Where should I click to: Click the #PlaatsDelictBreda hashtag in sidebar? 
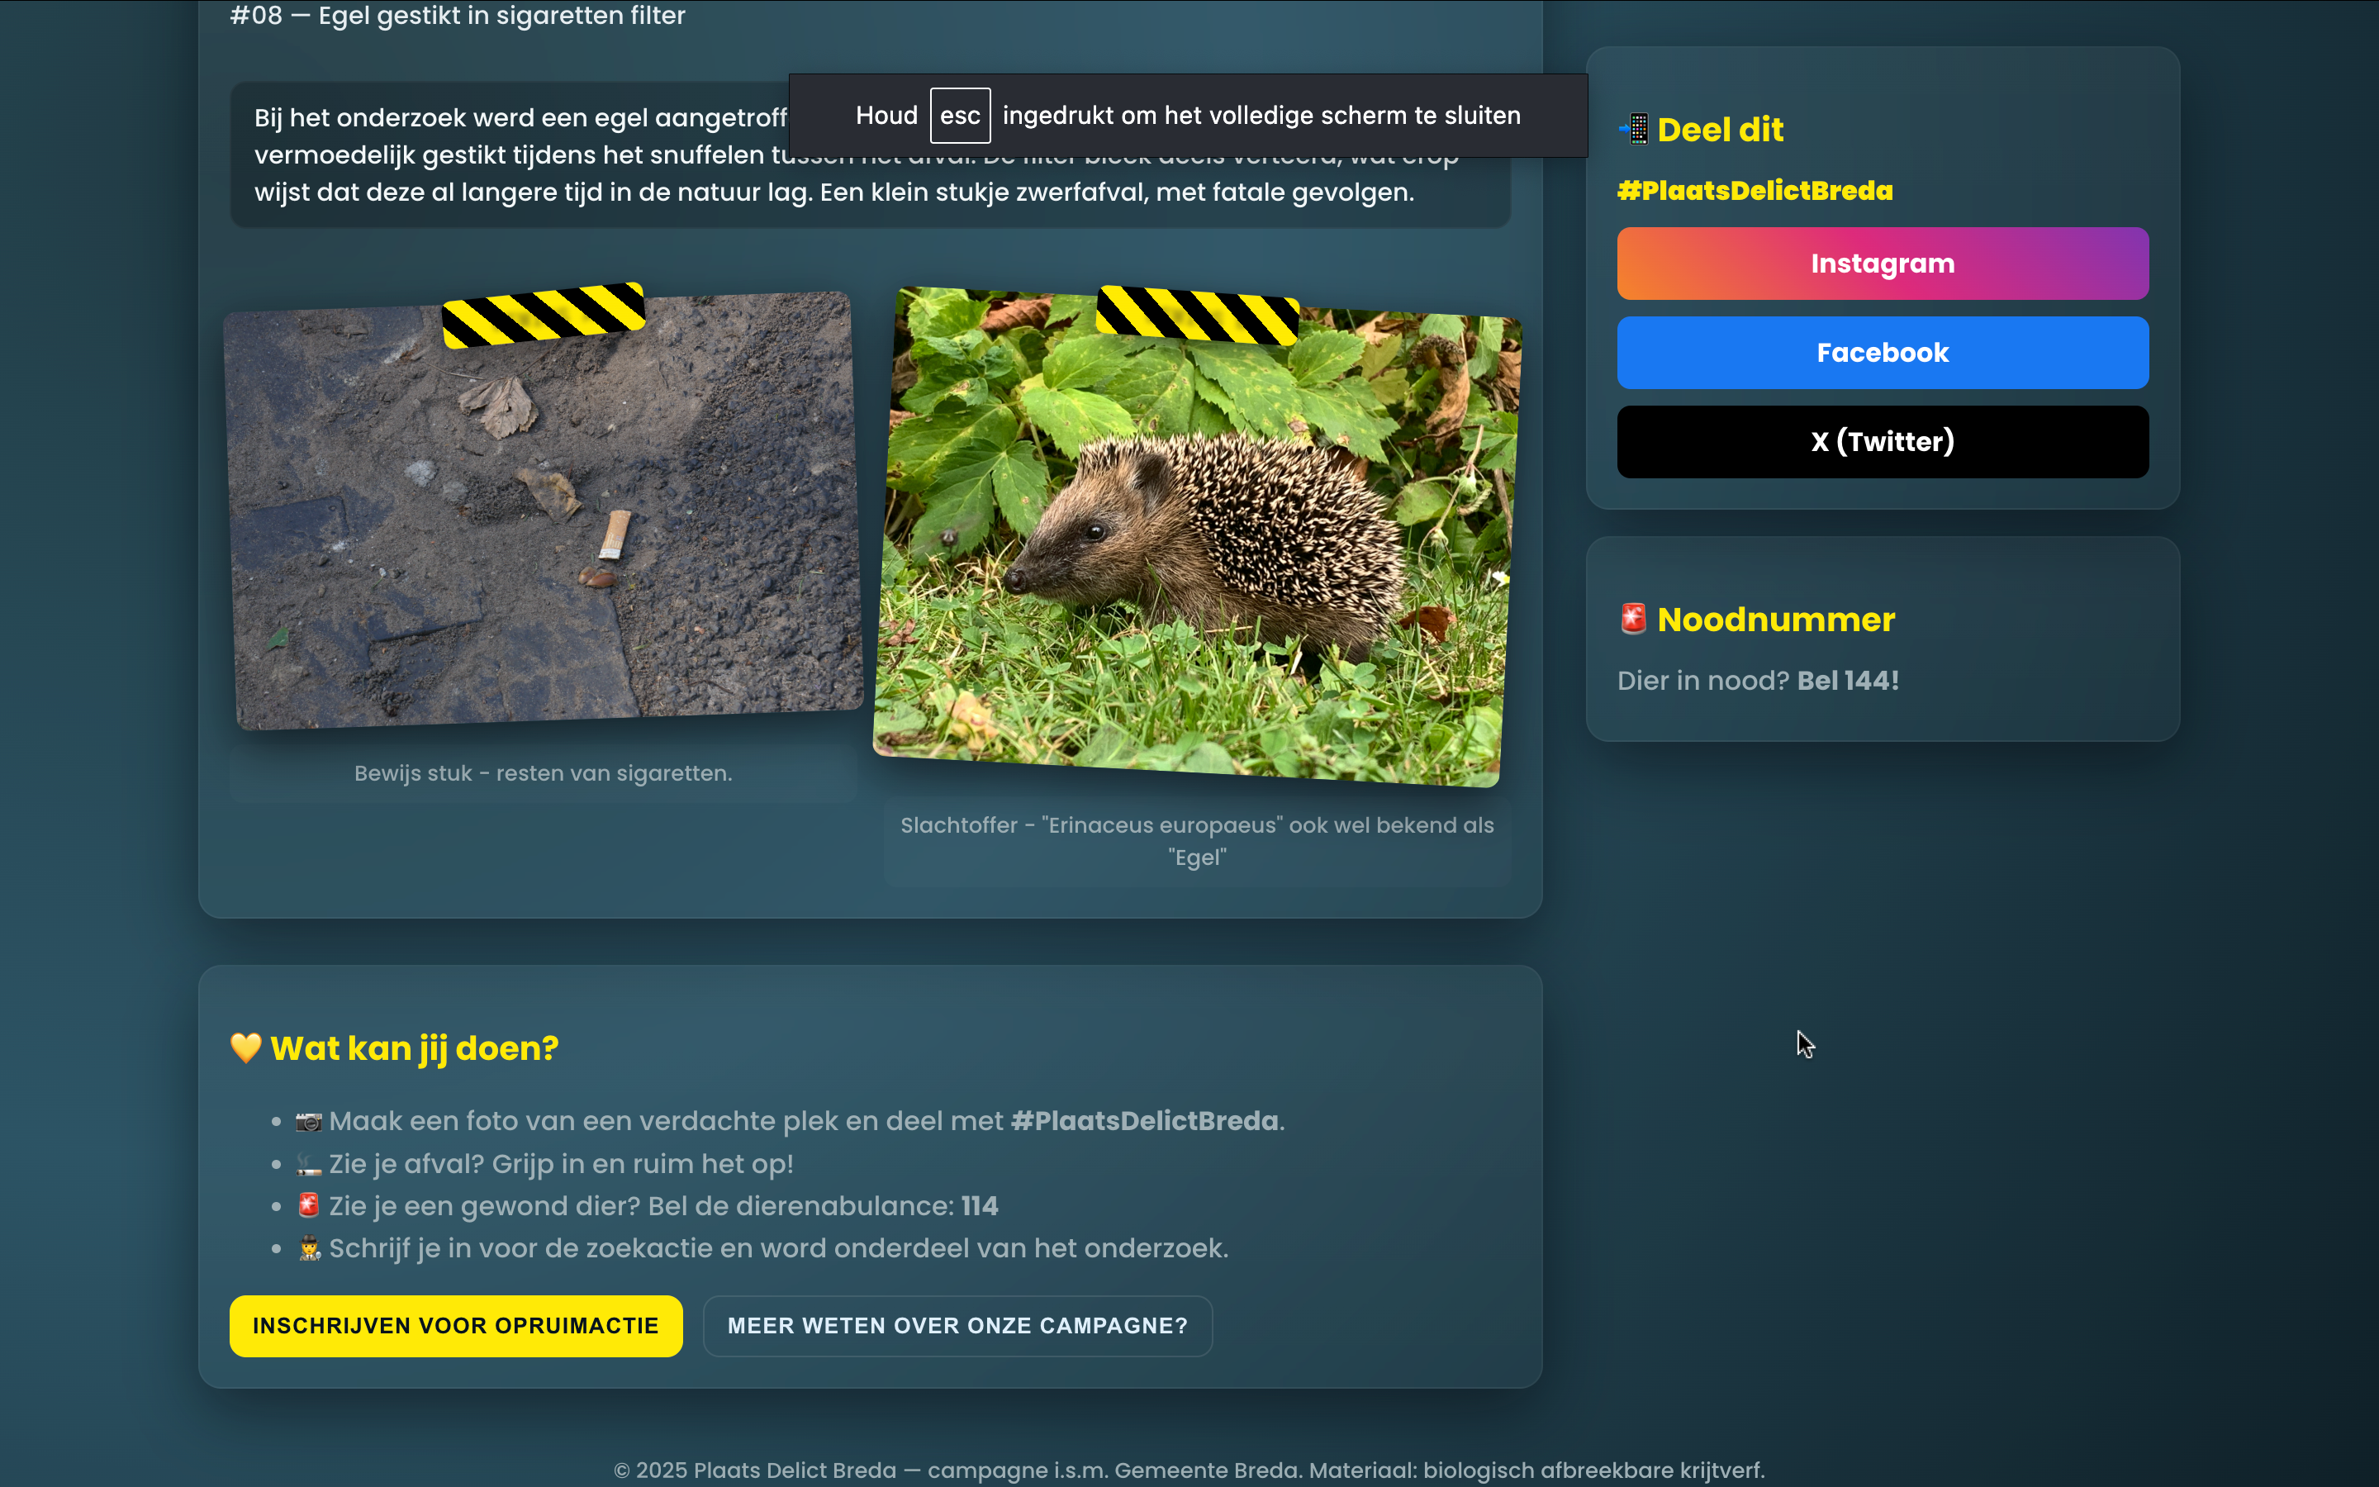(1755, 191)
